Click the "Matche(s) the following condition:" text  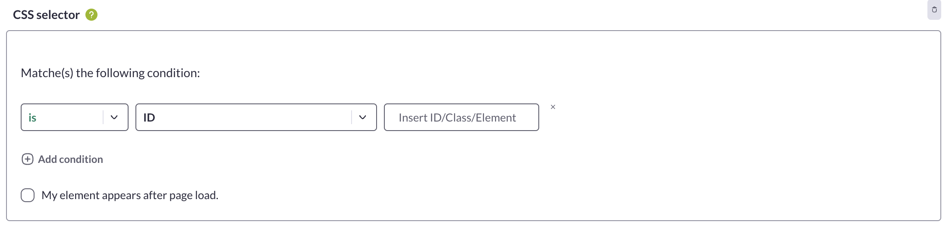[x=110, y=73]
